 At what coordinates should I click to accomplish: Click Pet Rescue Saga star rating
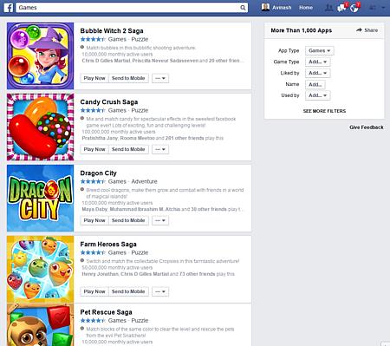coord(93,321)
